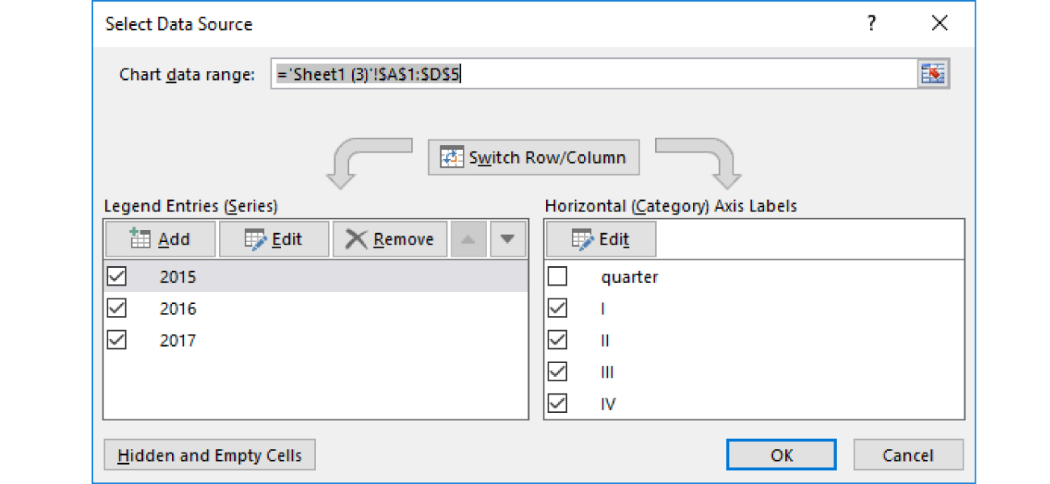Click the move series down arrow
This screenshot has height=484, width=1050.
507,238
